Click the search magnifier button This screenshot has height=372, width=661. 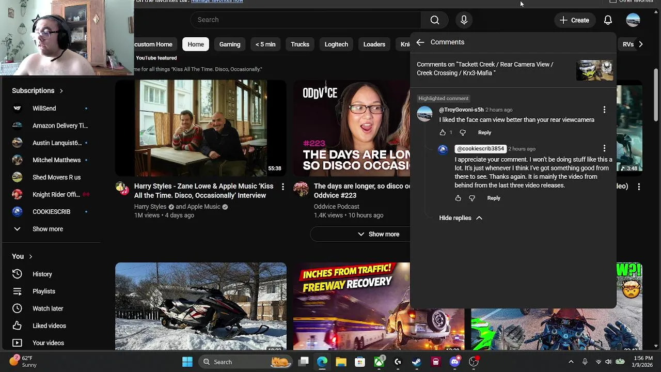click(435, 20)
